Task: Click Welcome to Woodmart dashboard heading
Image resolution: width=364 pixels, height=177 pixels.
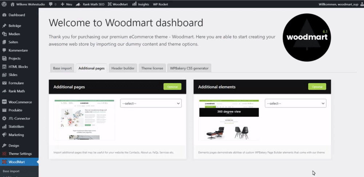Action: 126,23
